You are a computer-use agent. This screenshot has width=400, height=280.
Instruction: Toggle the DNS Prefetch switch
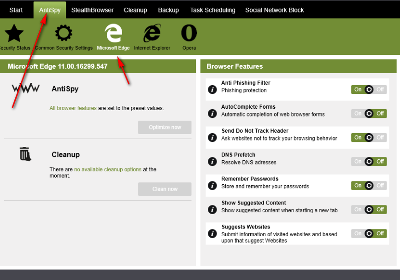(x=369, y=162)
